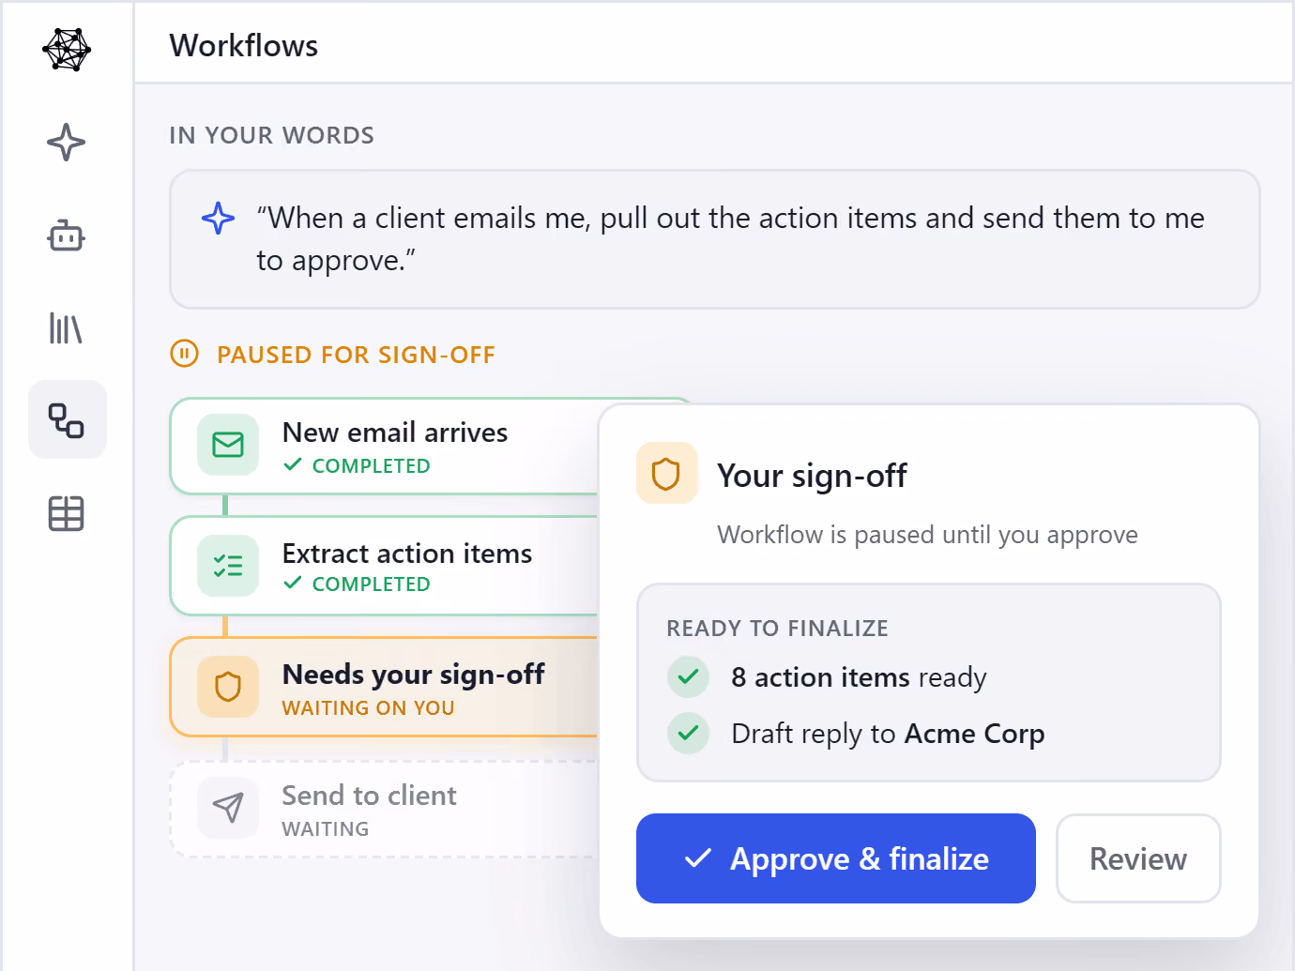Image resolution: width=1295 pixels, height=971 pixels.
Task: Click the shield icon on Needs your sign-off
Action: (x=228, y=687)
